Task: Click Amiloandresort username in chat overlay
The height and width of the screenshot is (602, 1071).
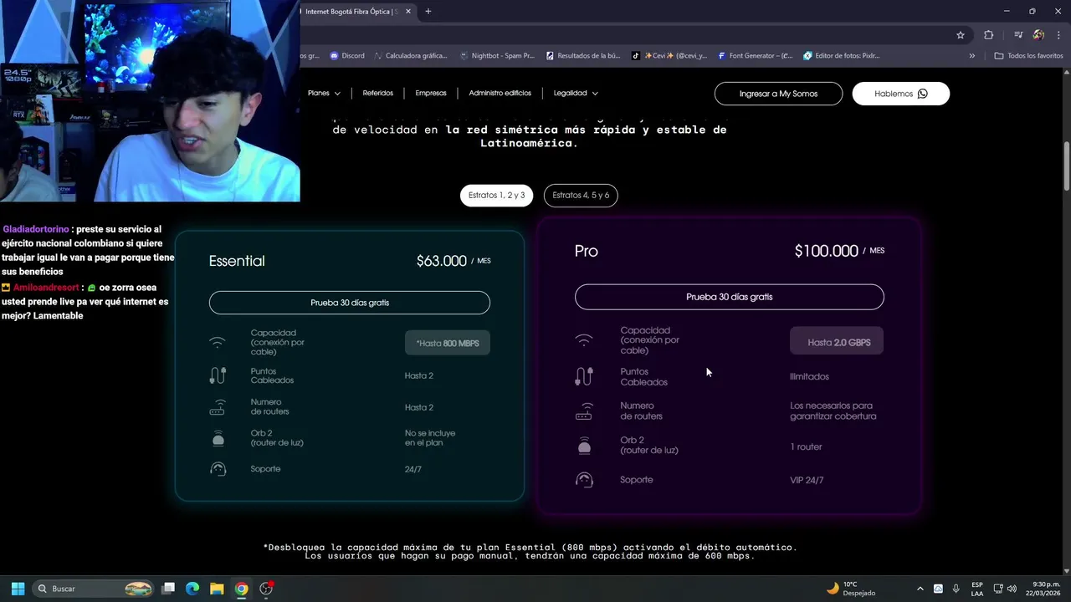Action: pyautogui.click(x=47, y=288)
